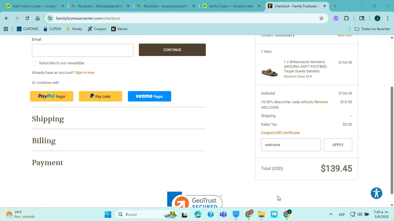Open the Google profile avatar
Screen dimensions: 394x221
[377, 18]
